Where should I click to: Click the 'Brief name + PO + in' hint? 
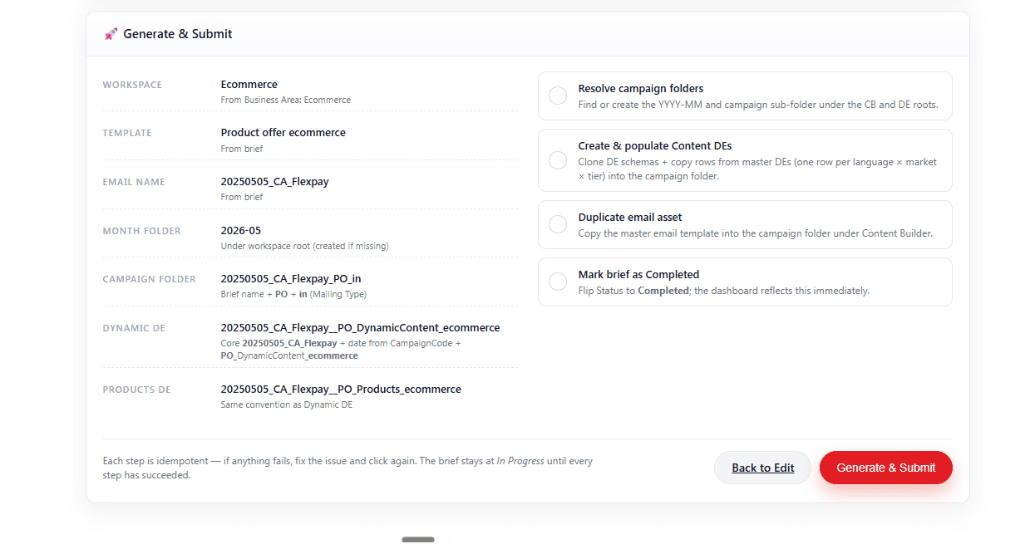coord(293,294)
